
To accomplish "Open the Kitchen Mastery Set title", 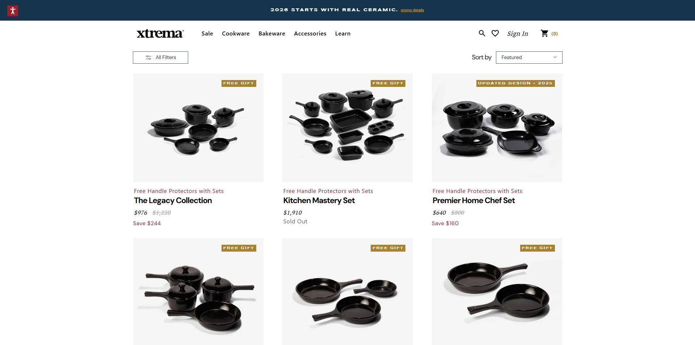I will pos(319,201).
